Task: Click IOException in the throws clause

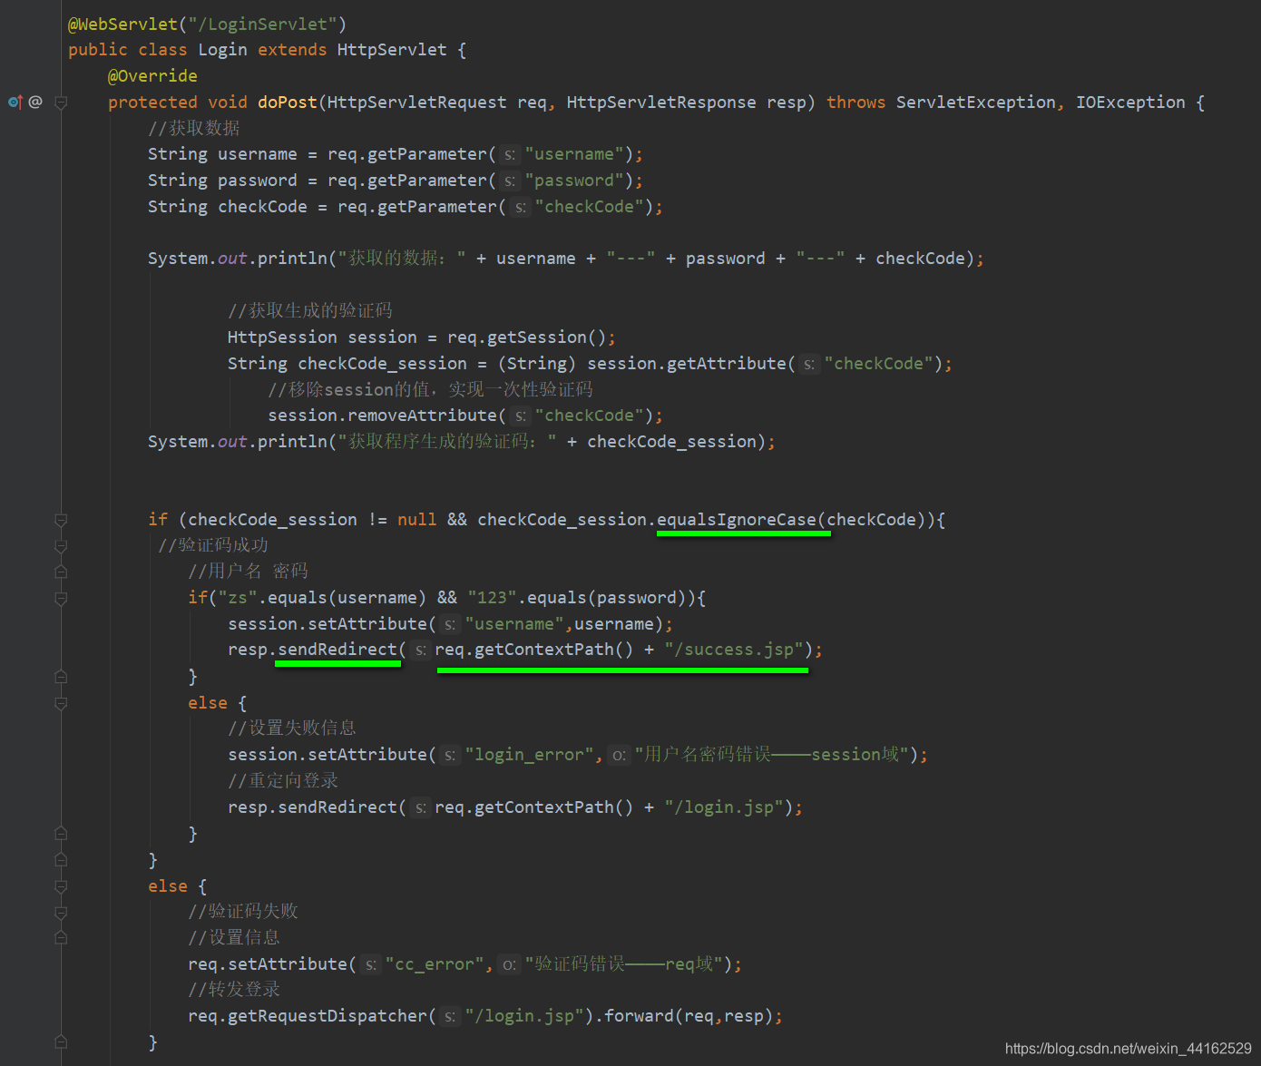Action: (1130, 103)
